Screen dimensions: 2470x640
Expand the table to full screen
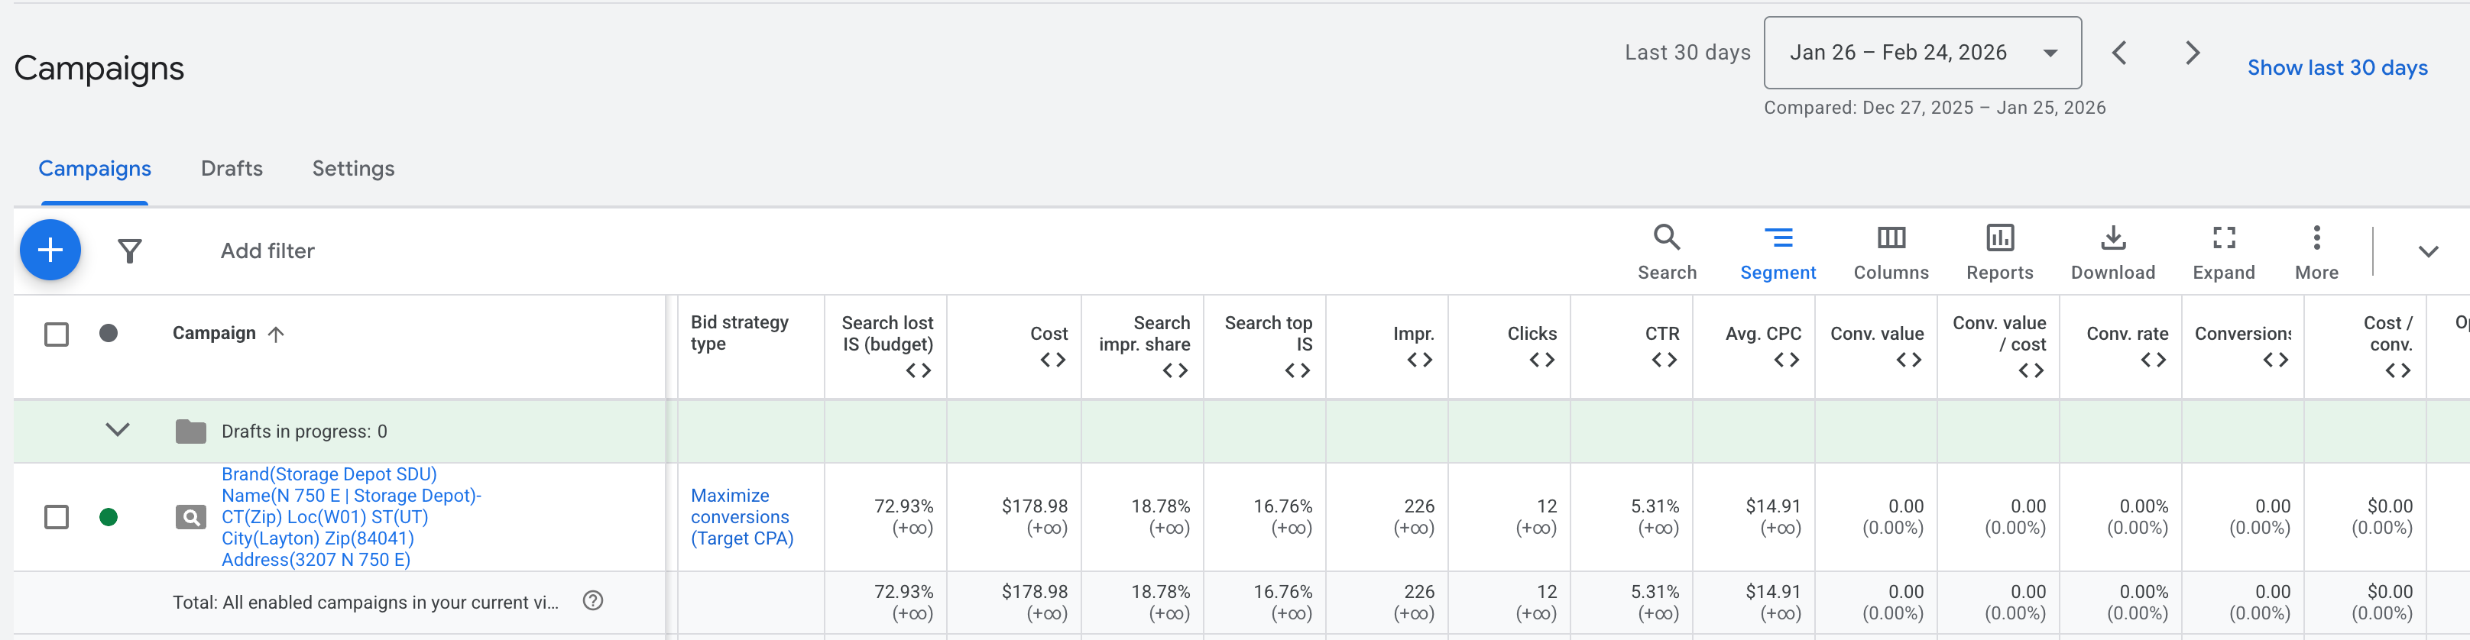pyautogui.click(x=2222, y=252)
